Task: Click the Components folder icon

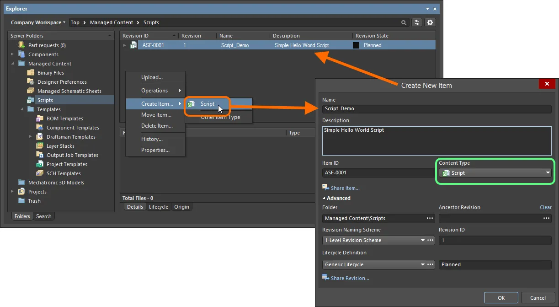Action: [x=21, y=54]
